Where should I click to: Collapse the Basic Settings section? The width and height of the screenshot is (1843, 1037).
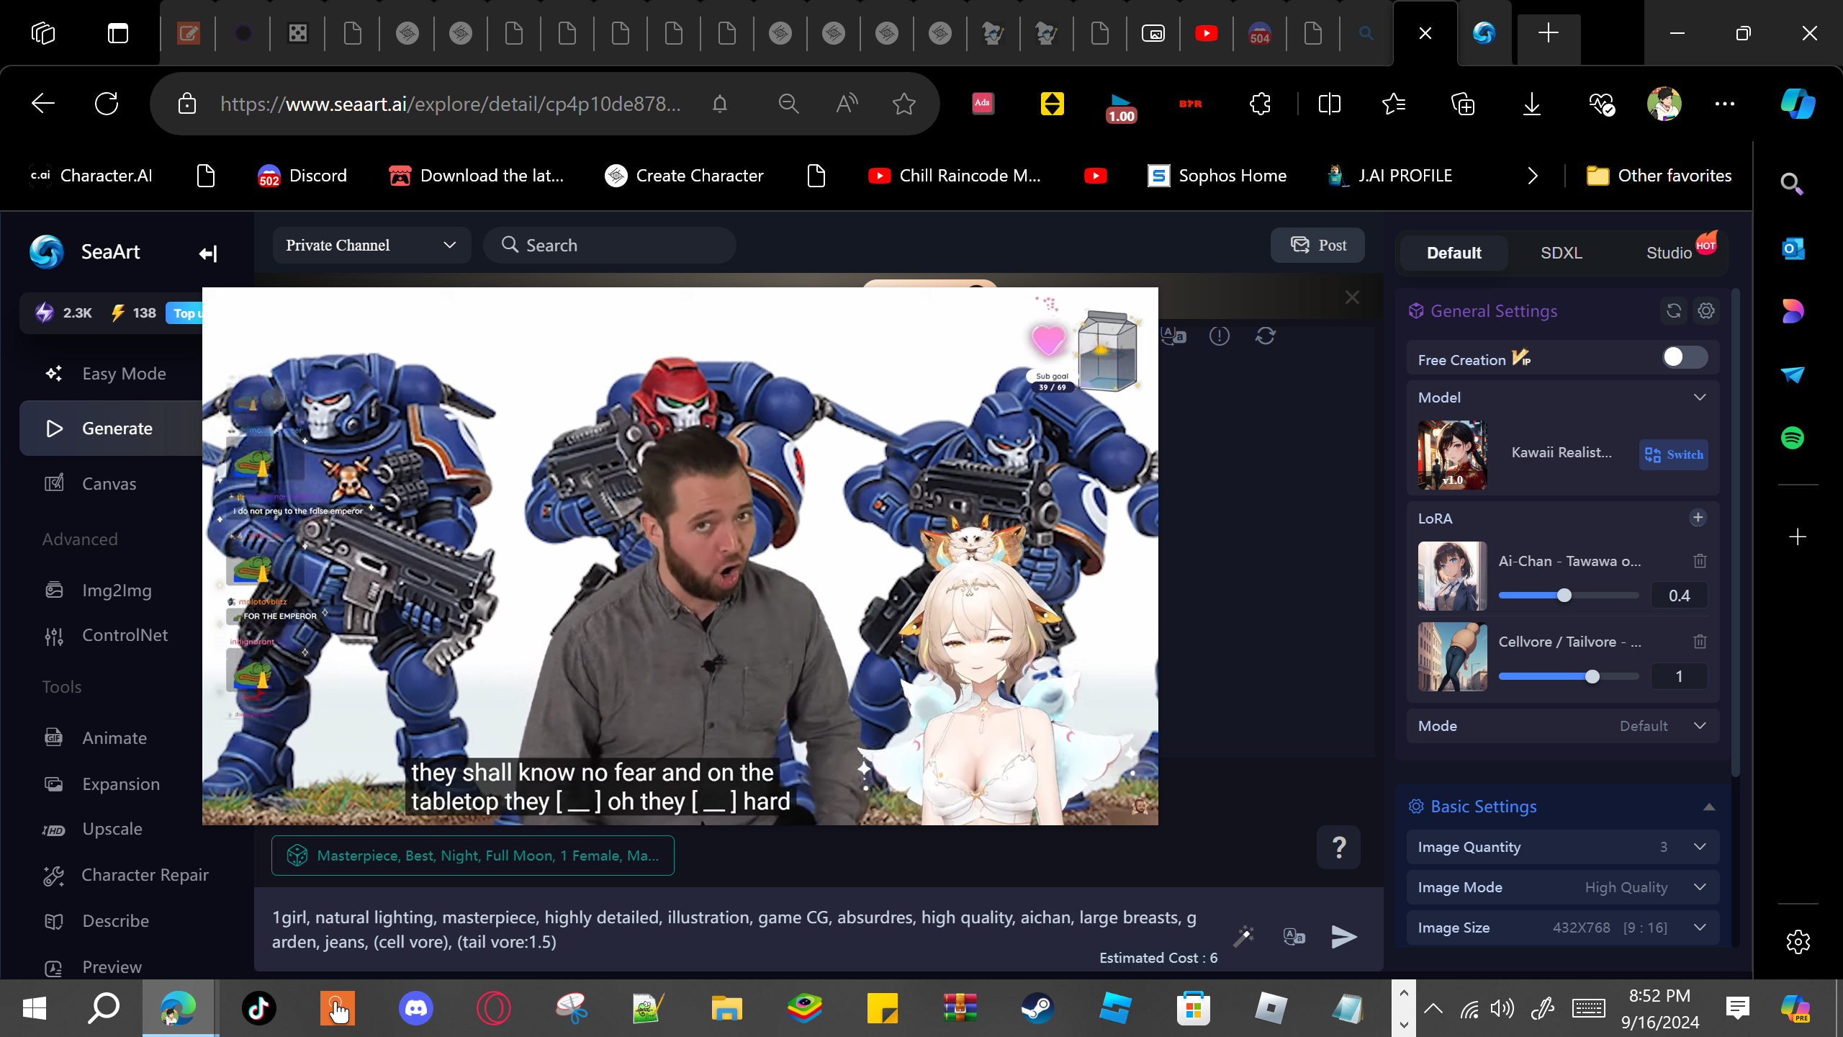point(1709,807)
